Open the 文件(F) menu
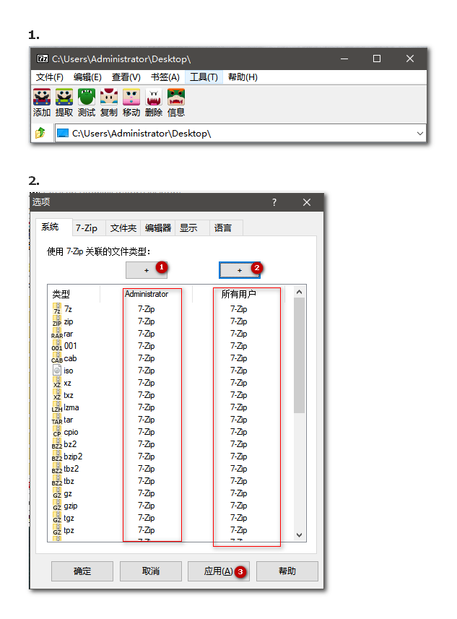This screenshot has width=457, height=619. click(50, 77)
